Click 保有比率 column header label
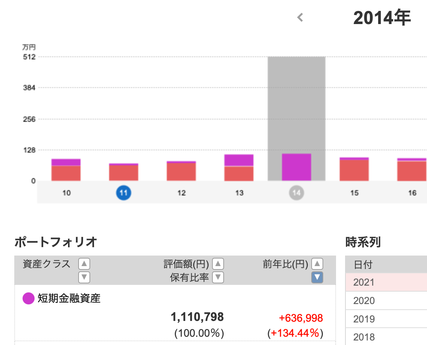The image size is (427, 345). coord(189,277)
